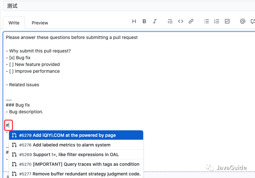Switch to the Write tab
The width and height of the screenshot is (255, 178).
pyautogui.click(x=14, y=23)
